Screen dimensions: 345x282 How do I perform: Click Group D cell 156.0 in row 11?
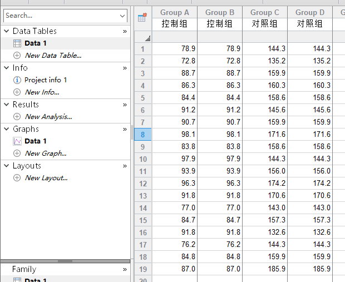[310, 171]
